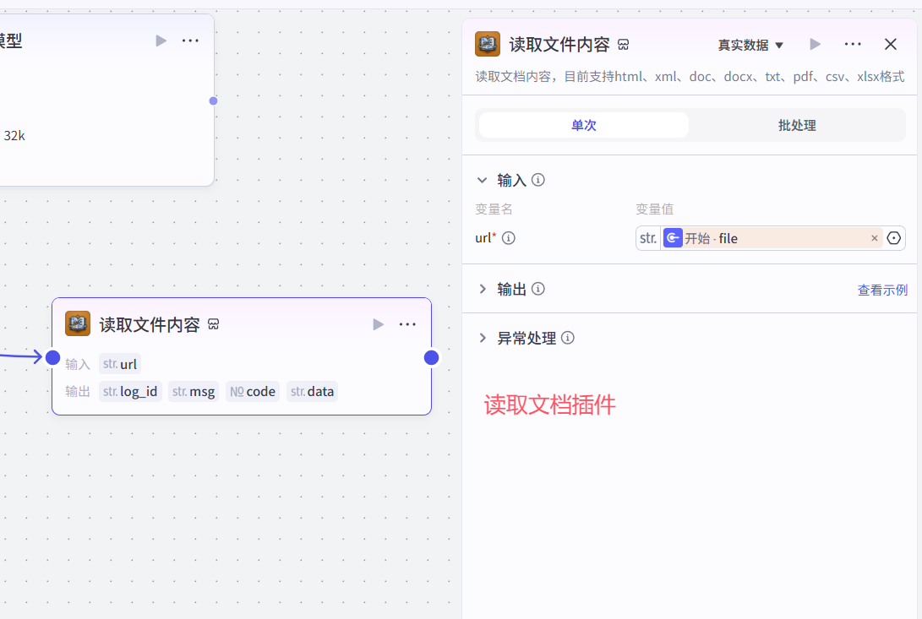Open variable selector icon next to url value
This screenshot has height=619, width=922.
pyautogui.click(x=894, y=238)
